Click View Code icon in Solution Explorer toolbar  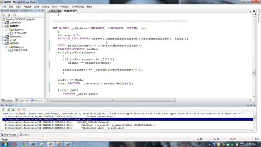tap(14, 15)
